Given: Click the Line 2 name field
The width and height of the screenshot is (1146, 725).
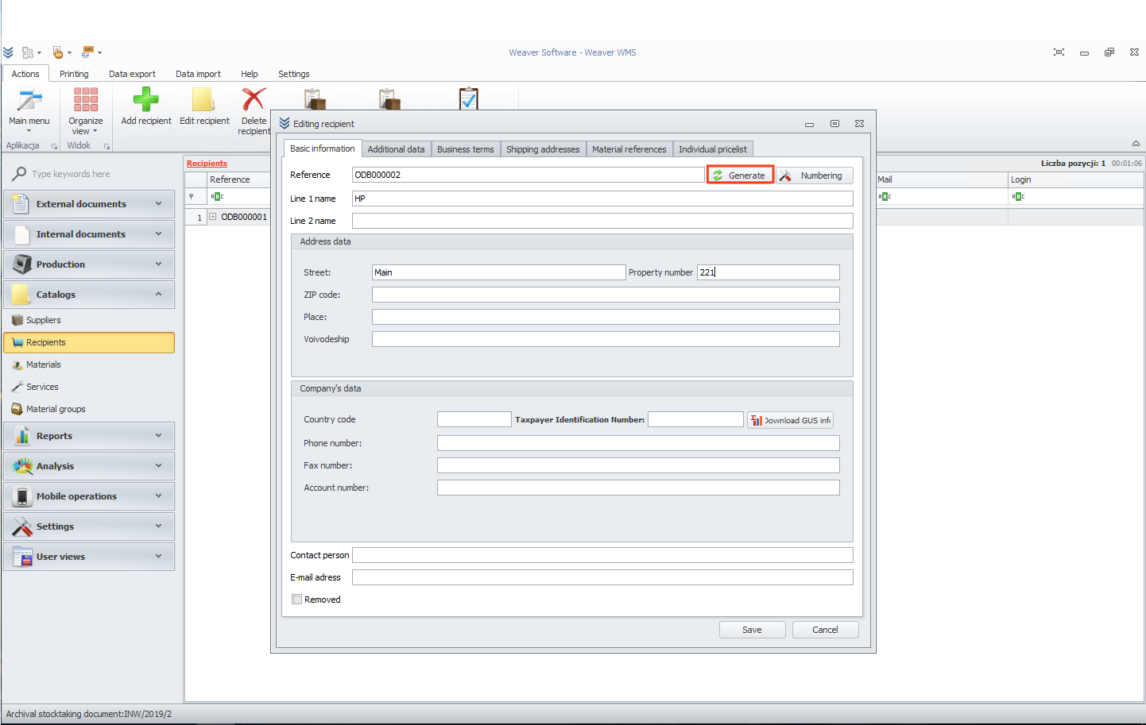Looking at the screenshot, I should click(602, 221).
